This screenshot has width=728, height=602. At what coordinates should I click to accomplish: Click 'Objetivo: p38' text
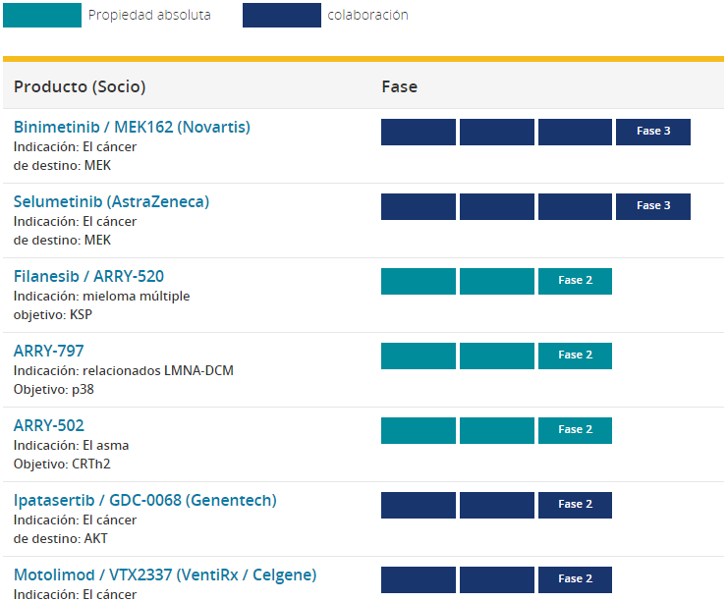[x=54, y=390]
